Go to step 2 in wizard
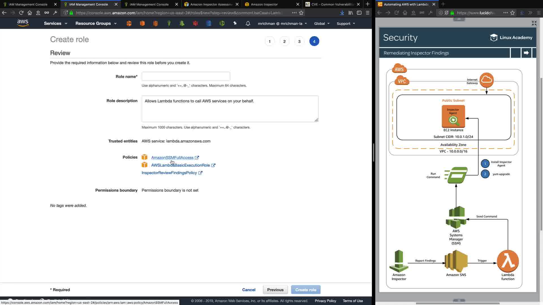 284,42
